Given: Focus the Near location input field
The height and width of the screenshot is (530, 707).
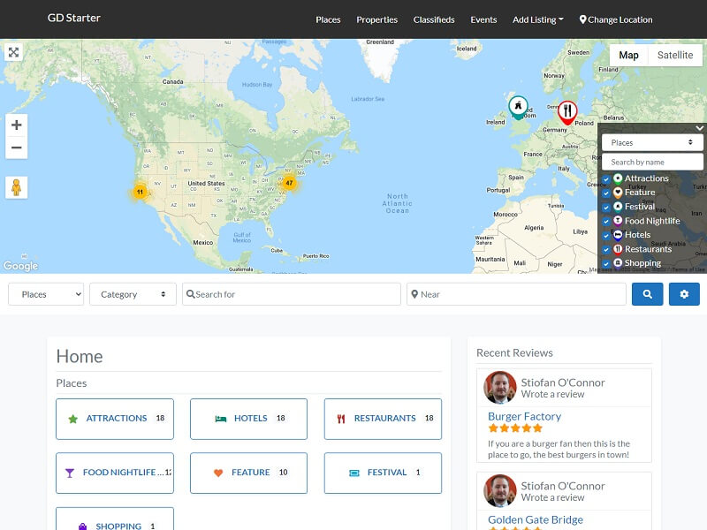Looking at the screenshot, I should click(516, 294).
